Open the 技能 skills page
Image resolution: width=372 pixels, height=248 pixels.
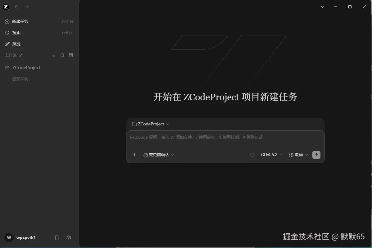pyautogui.click(x=39, y=44)
